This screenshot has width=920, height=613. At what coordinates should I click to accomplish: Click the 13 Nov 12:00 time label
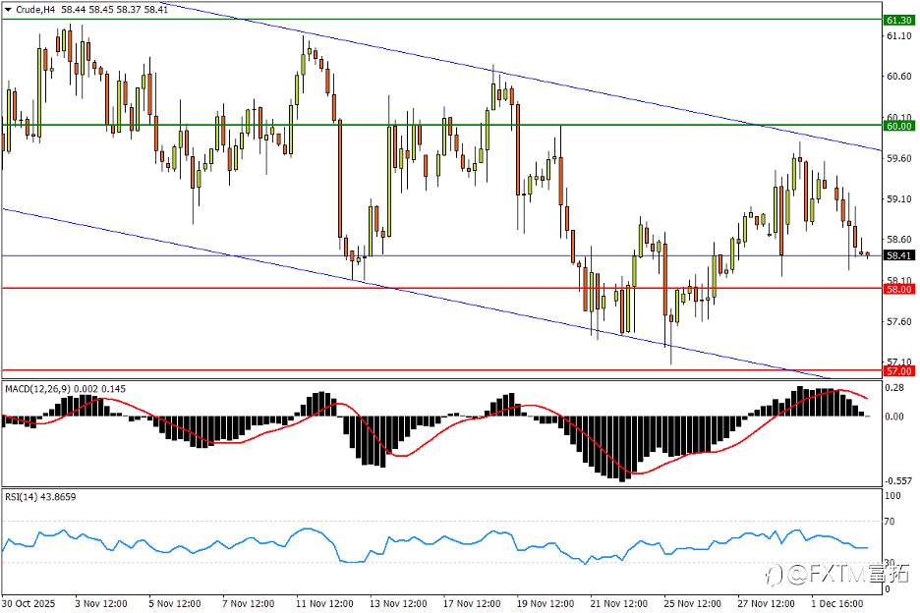tap(398, 603)
